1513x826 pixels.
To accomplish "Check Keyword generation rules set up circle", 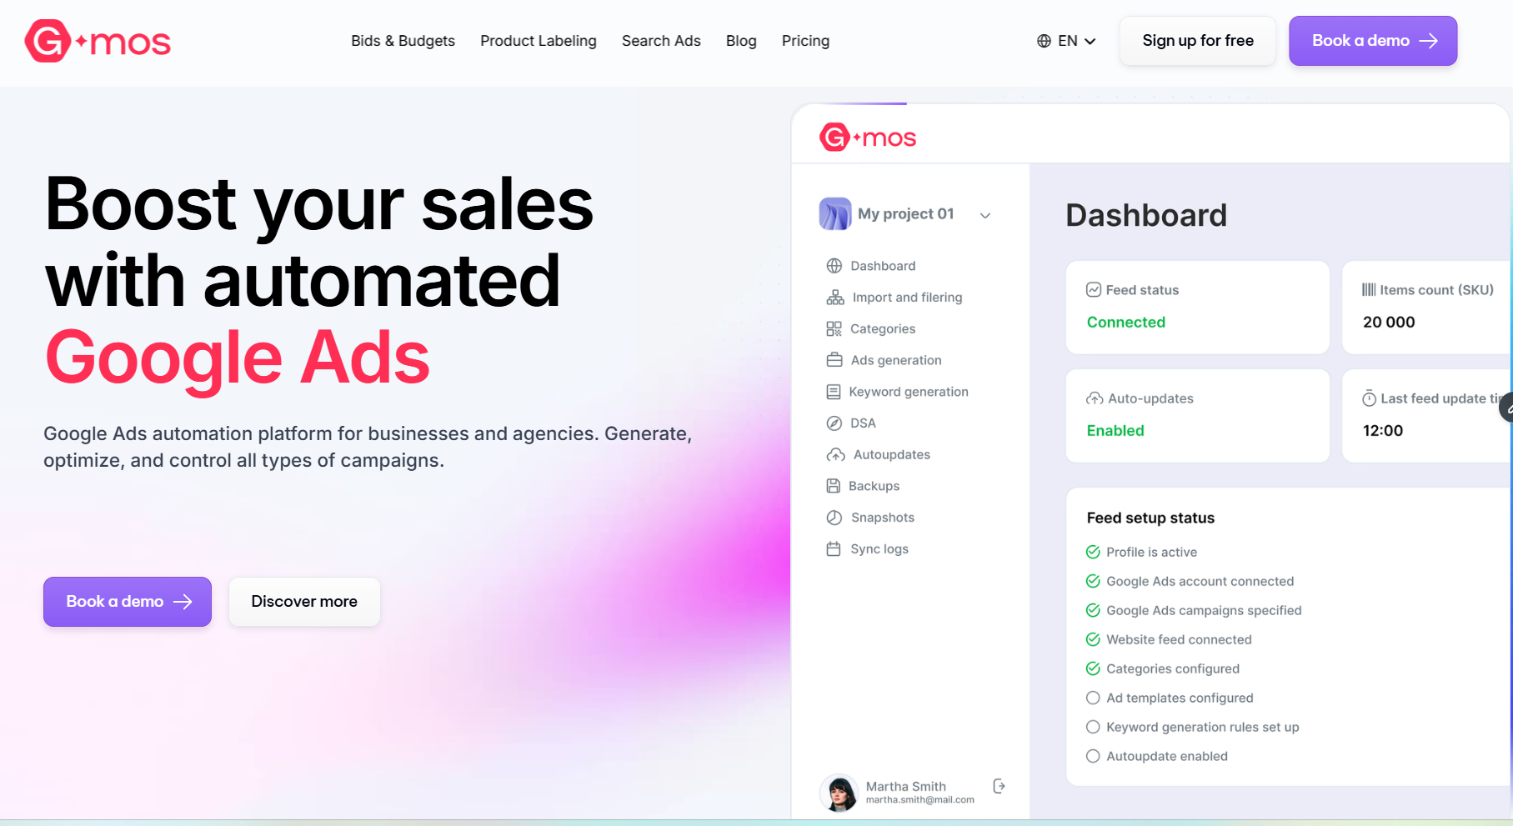I will pos(1093,727).
